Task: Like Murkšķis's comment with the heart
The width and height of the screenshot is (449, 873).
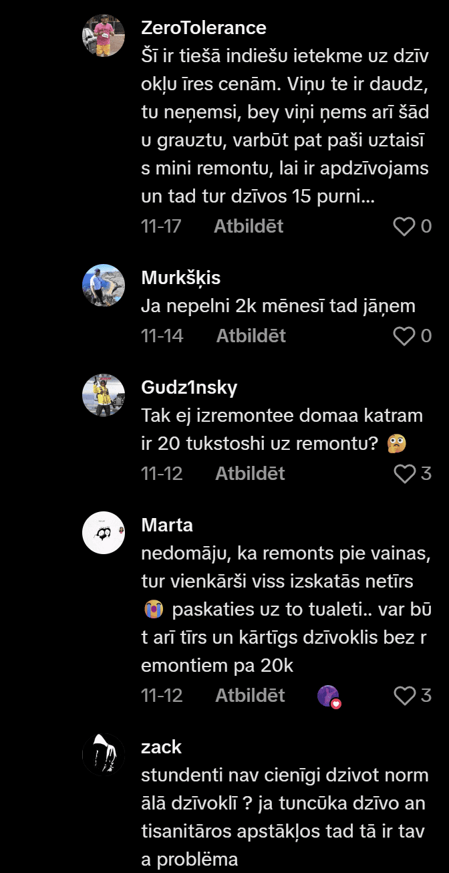Action: [404, 336]
